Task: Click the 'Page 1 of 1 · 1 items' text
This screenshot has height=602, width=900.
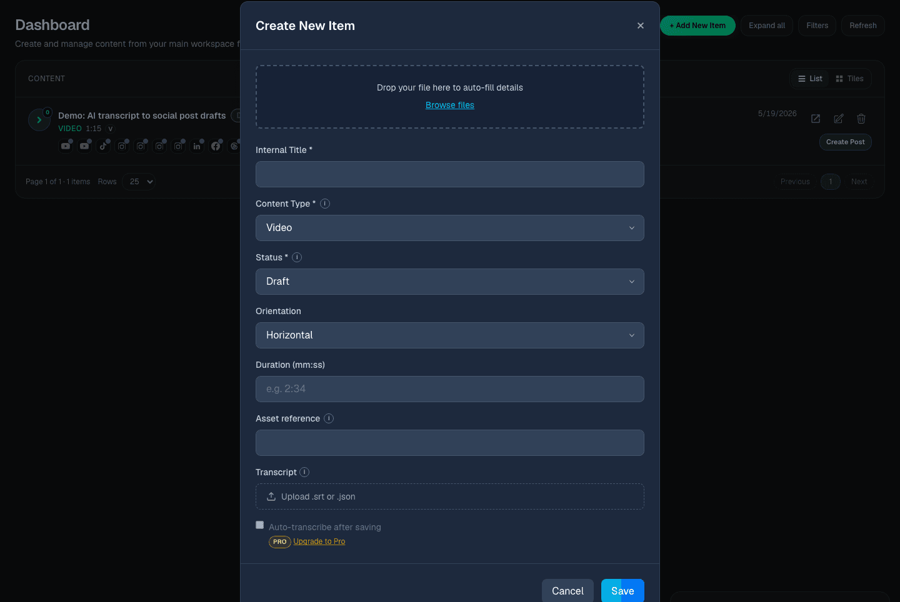Action: 57,182
